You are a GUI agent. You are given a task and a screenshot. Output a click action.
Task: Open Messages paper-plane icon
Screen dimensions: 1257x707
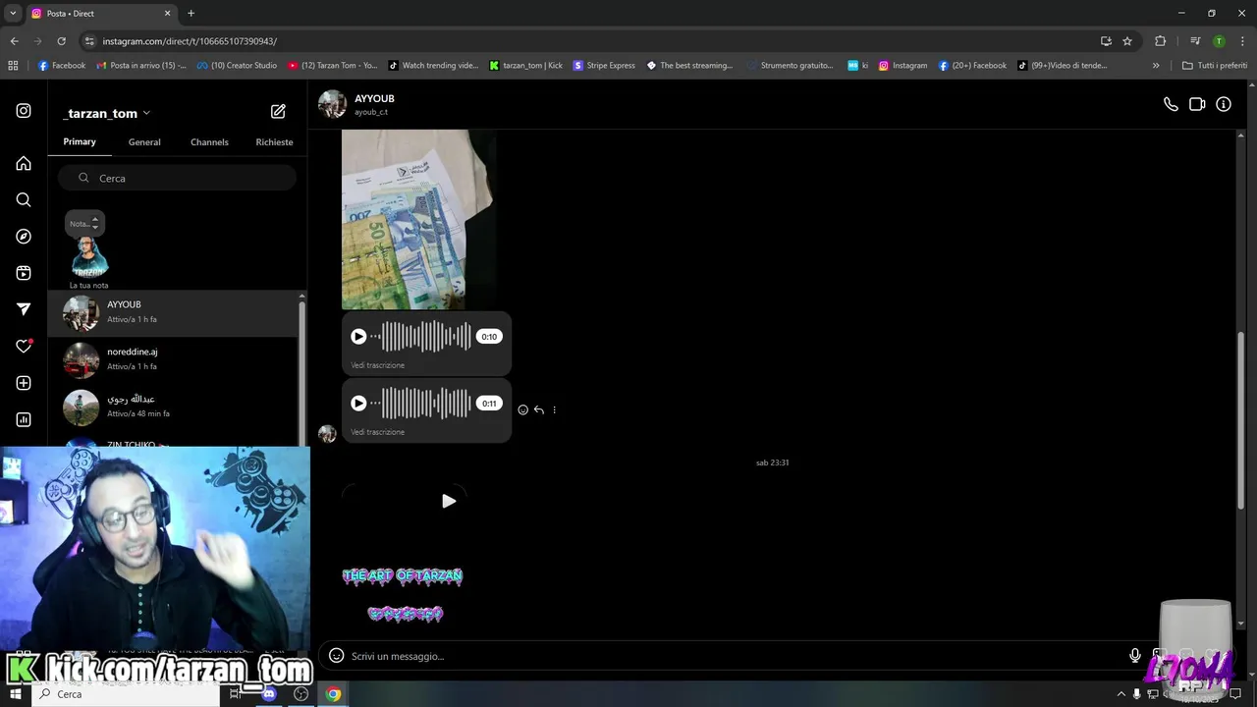[24, 309]
